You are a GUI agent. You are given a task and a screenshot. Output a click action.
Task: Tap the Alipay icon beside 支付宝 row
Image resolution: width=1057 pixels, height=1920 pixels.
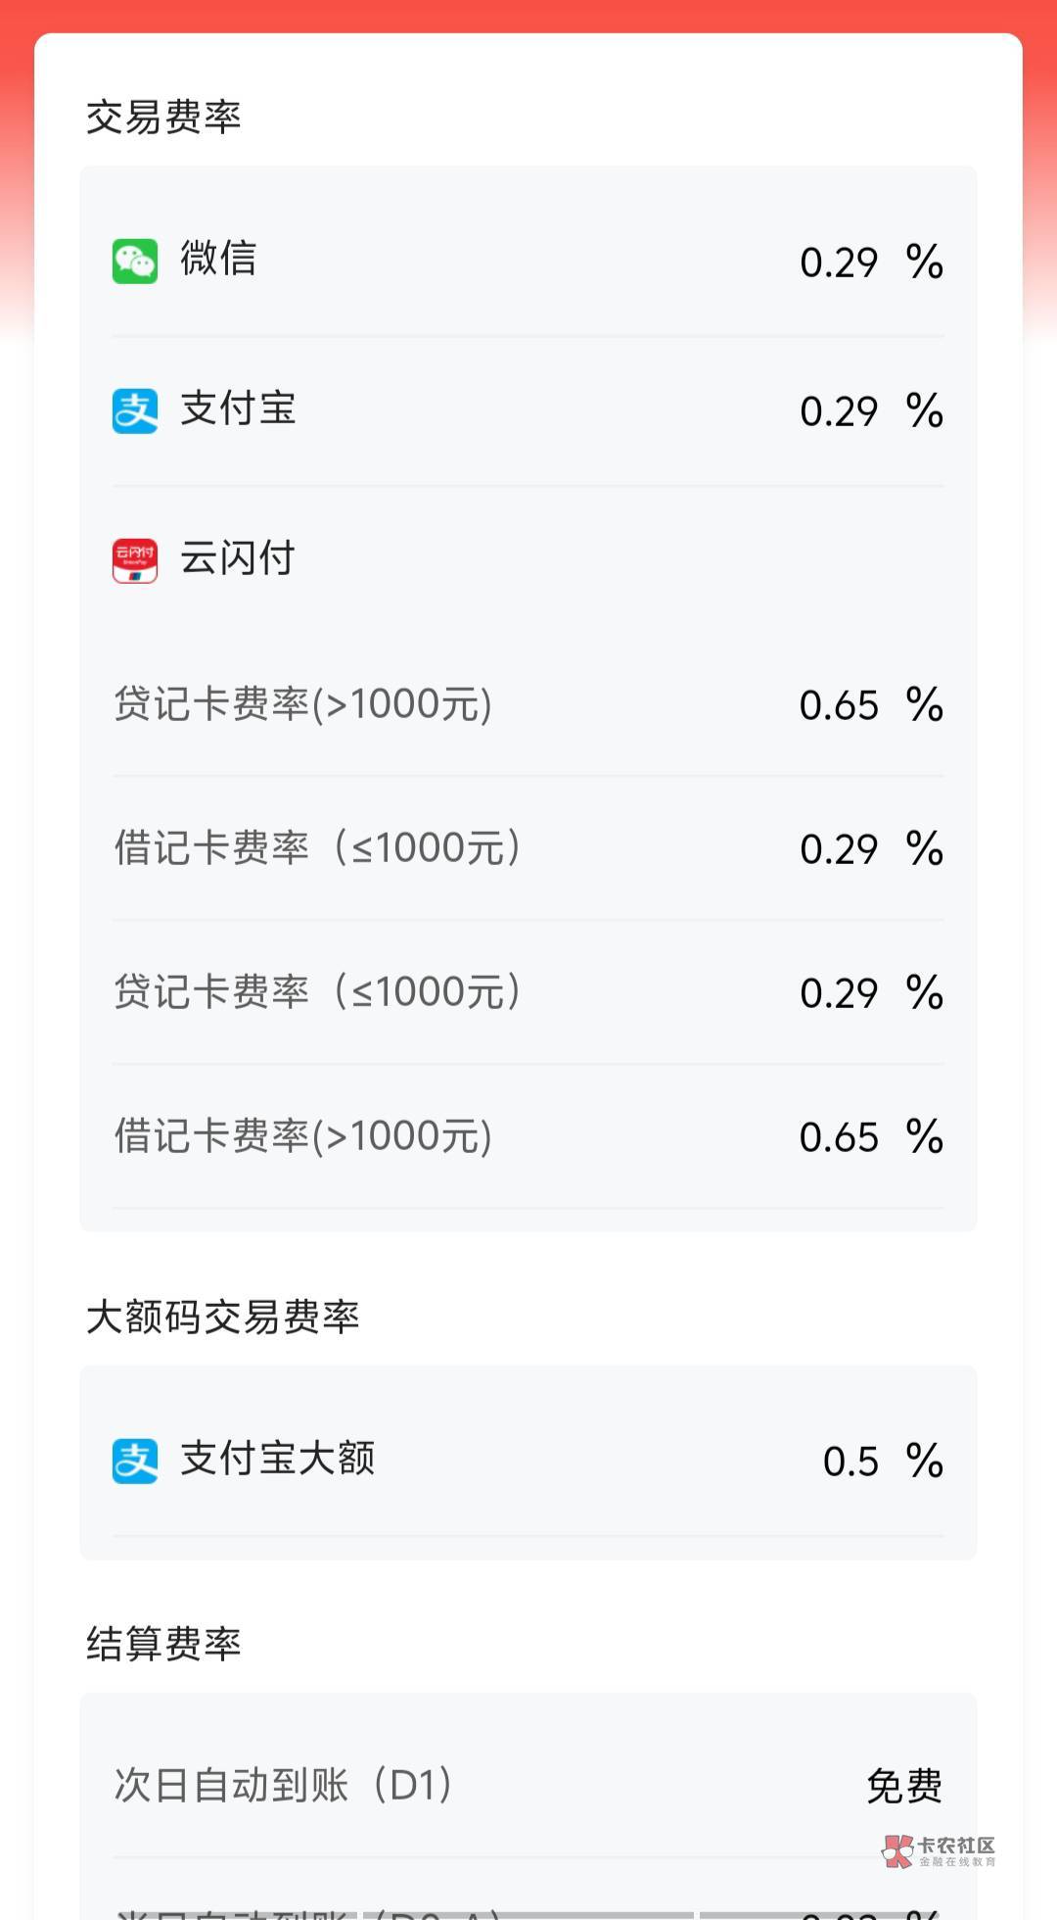pos(135,410)
